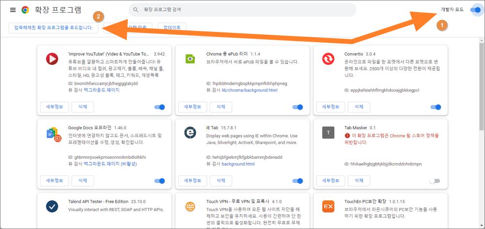Screen dimensions: 485x229
Task: Open 세부정보 for Improve YouTube
Action: click(54, 107)
